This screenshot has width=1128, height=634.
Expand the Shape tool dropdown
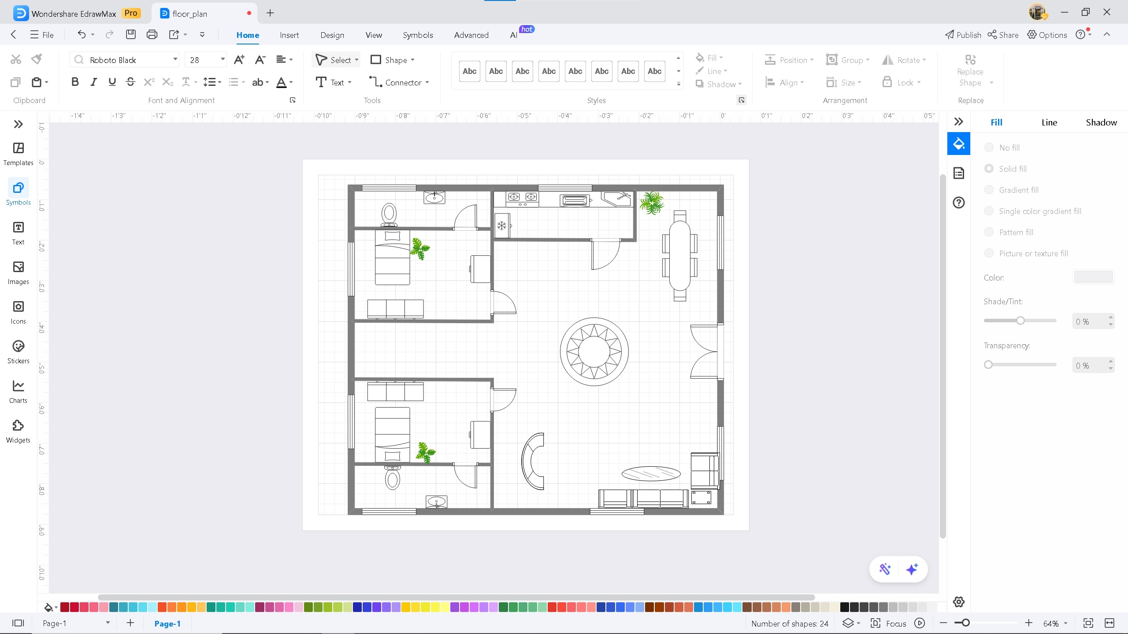[x=412, y=60]
